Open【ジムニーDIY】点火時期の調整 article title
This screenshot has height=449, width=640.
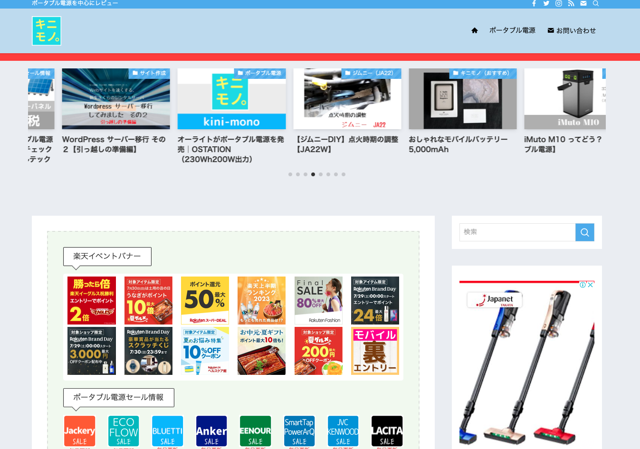346,144
